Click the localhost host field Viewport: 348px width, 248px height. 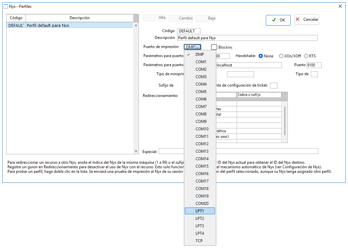(249, 65)
